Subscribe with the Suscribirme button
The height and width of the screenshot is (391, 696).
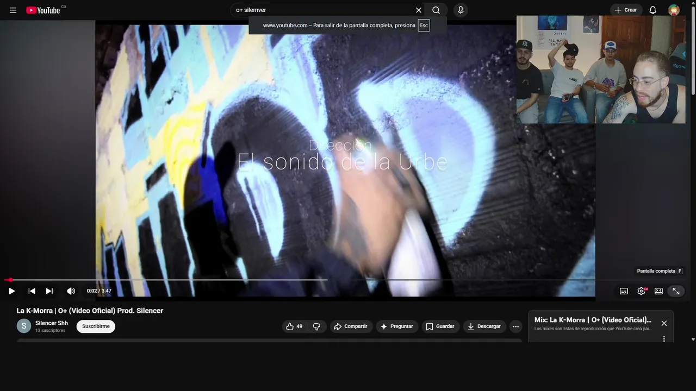(x=96, y=326)
